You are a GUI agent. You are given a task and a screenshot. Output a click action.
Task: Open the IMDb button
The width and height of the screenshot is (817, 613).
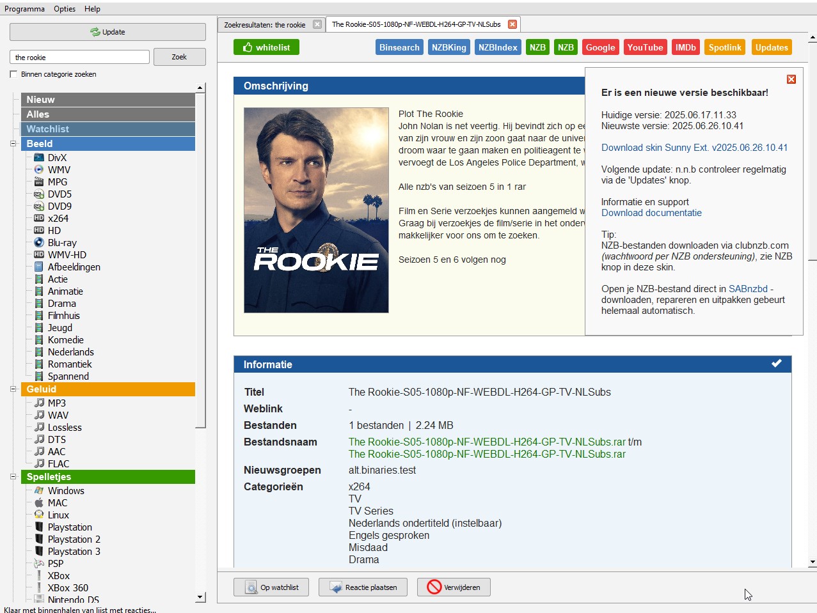tap(686, 47)
